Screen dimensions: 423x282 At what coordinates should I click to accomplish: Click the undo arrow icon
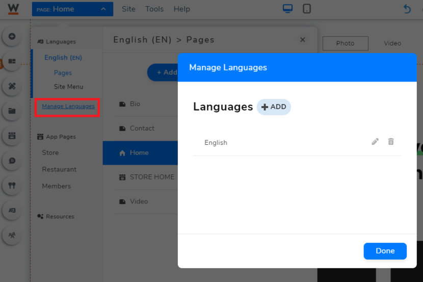coord(407,9)
